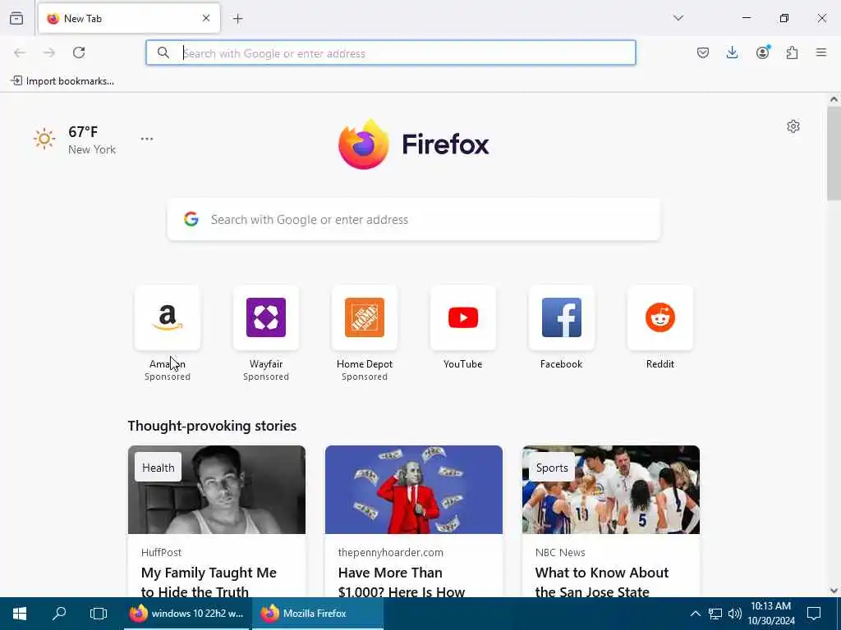Open the NBC News Sports story image

[x=611, y=490]
